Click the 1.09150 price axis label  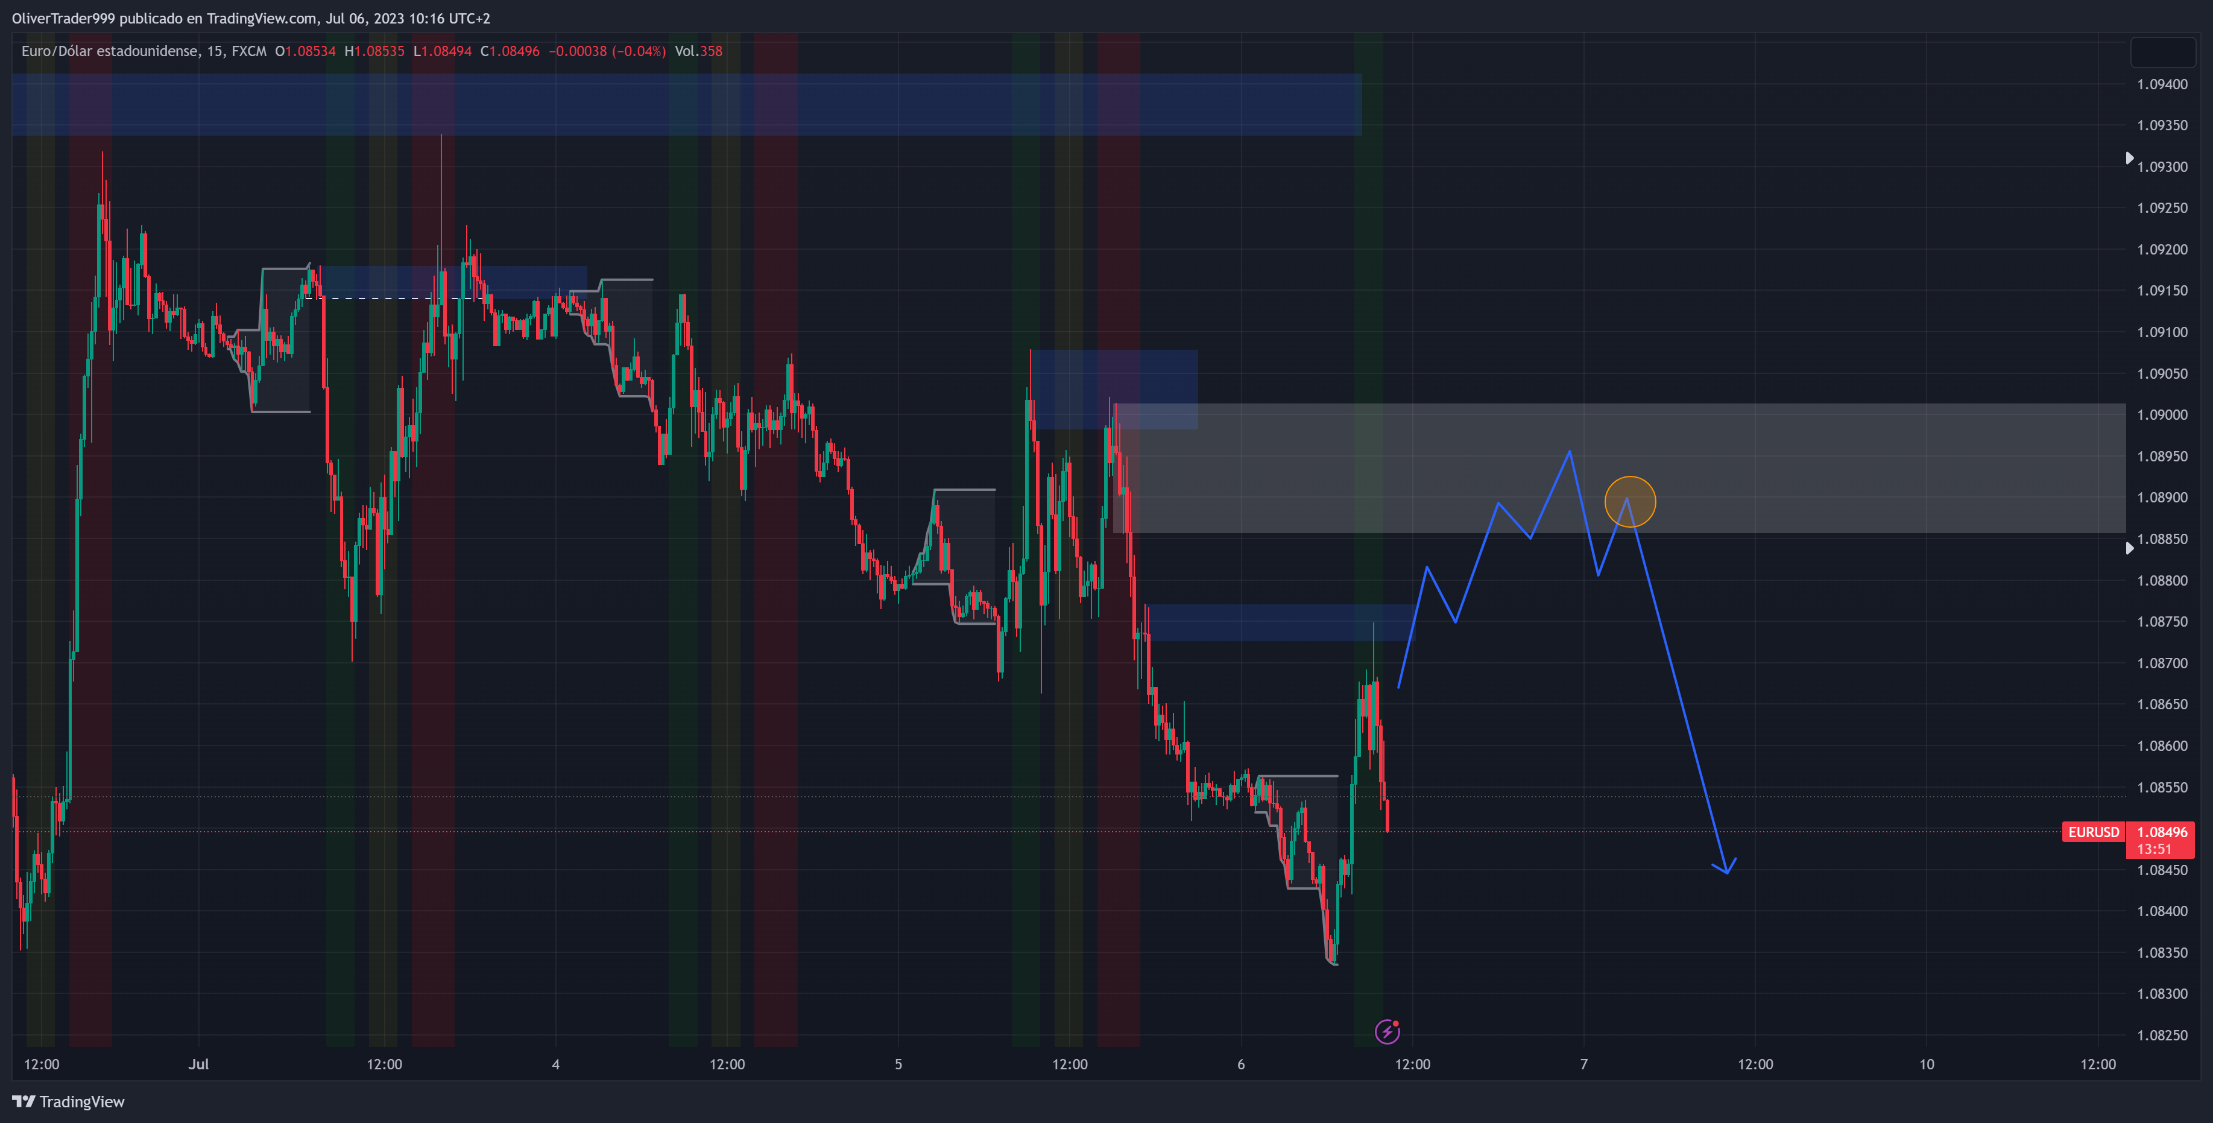2162,291
